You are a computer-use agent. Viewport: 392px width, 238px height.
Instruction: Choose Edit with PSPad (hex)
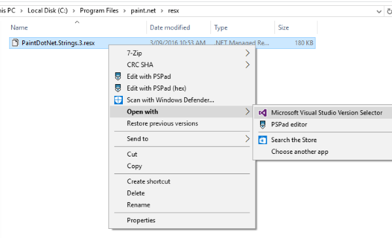tap(182, 88)
